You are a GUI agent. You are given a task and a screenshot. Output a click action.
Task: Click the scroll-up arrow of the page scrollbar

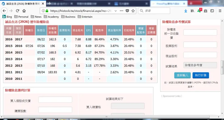tap(222, 21)
